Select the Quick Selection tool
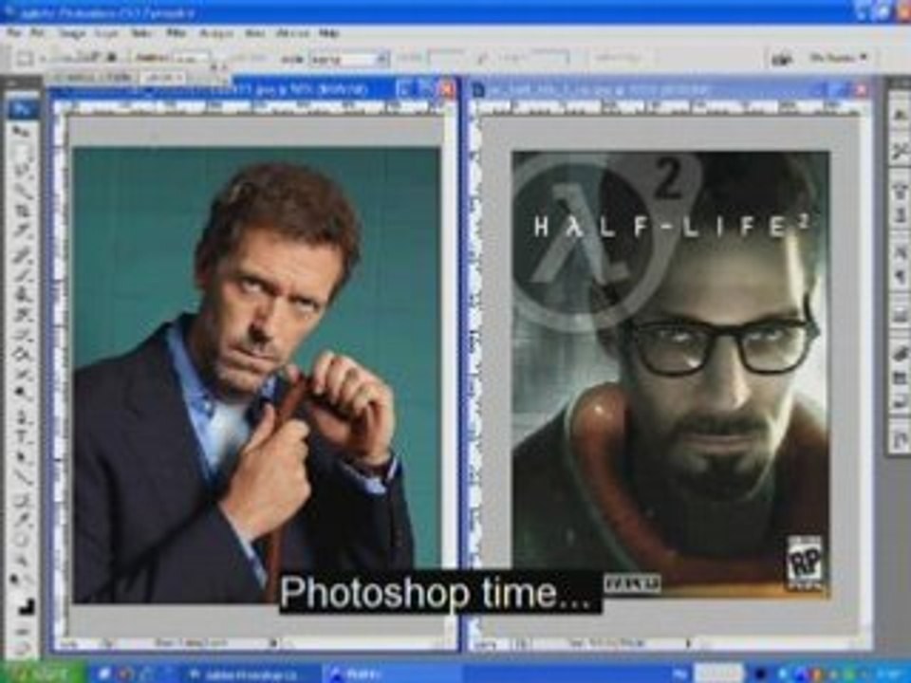The height and width of the screenshot is (683, 911). (22, 190)
